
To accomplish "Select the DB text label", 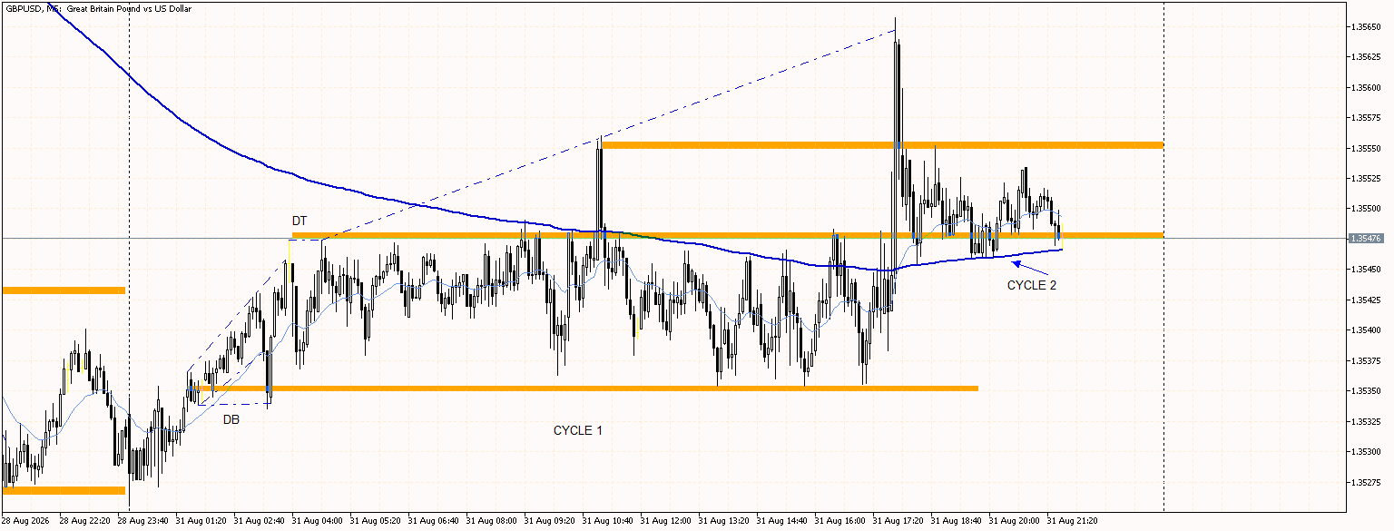I will pyautogui.click(x=231, y=419).
